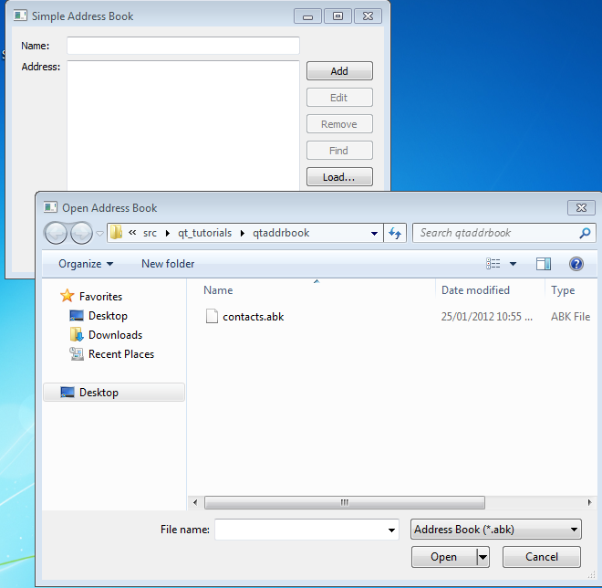Screen dimensions: 602x588
Task: Click the Downloads label in Favorites
Action: point(115,335)
